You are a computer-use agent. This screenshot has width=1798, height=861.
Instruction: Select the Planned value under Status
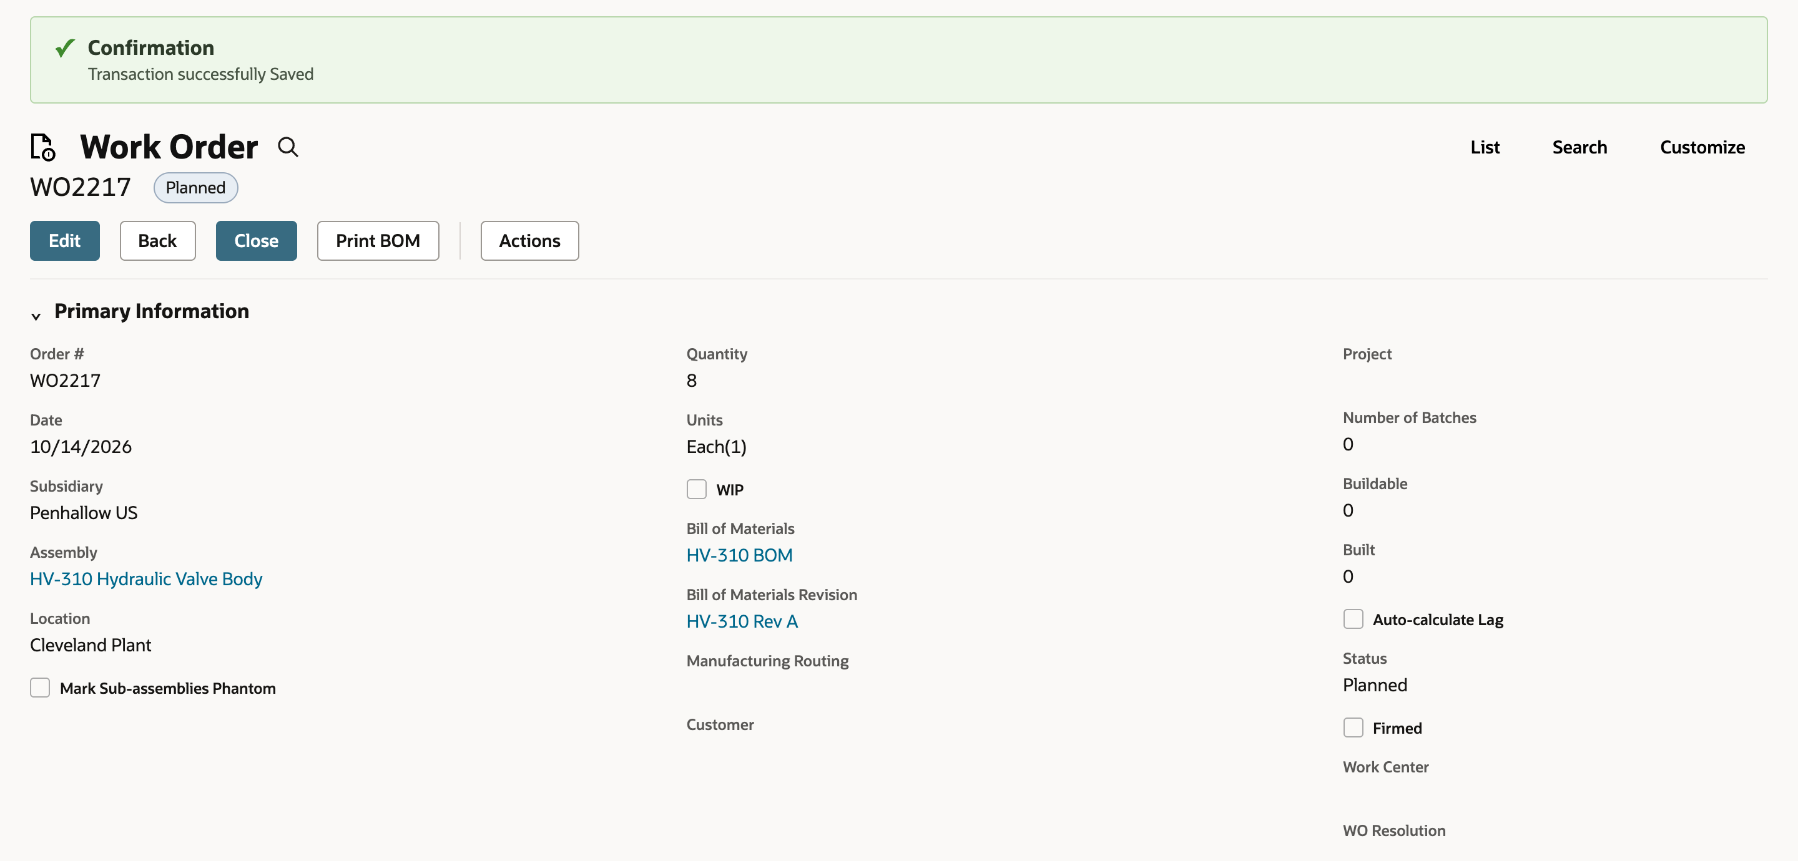click(x=1374, y=684)
